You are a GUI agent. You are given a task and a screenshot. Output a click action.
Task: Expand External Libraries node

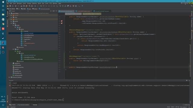pyautogui.click(x=9, y=77)
